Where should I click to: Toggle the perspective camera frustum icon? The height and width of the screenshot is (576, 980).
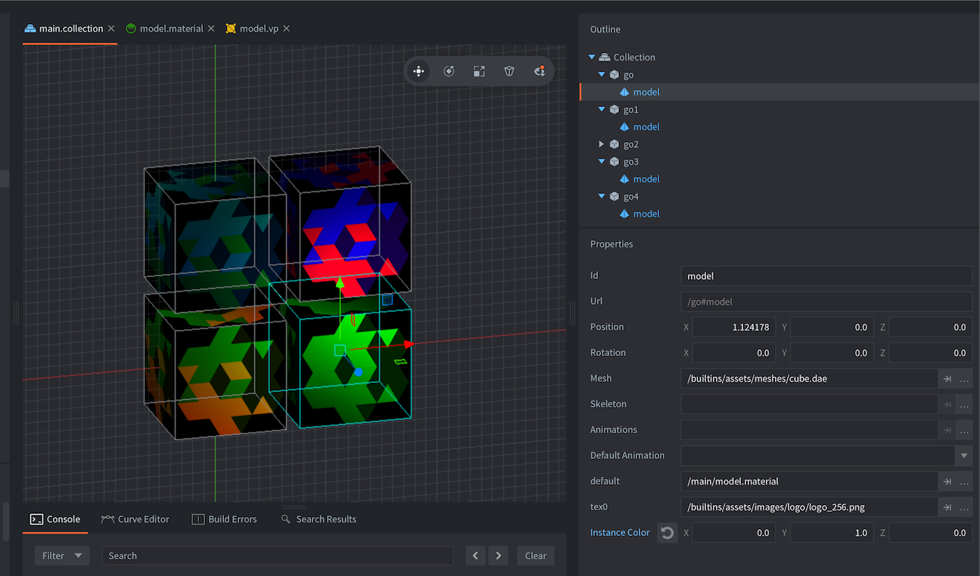(x=509, y=71)
